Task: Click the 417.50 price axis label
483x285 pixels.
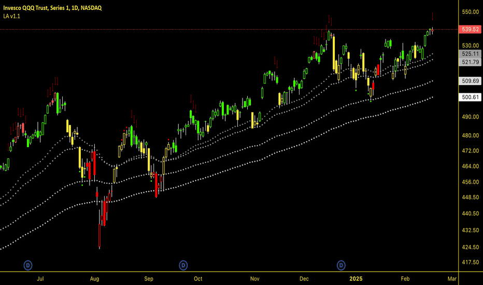Action: (x=471, y=262)
